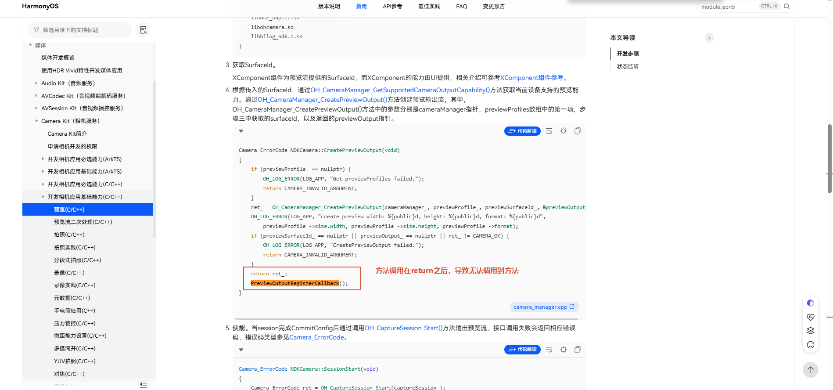Copy the SessionStart code block
This screenshot has width=833, height=390.
pos(578,350)
